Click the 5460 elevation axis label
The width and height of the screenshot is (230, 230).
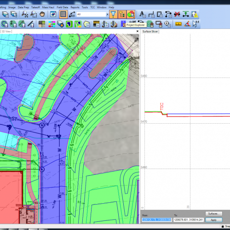(144, 167)
